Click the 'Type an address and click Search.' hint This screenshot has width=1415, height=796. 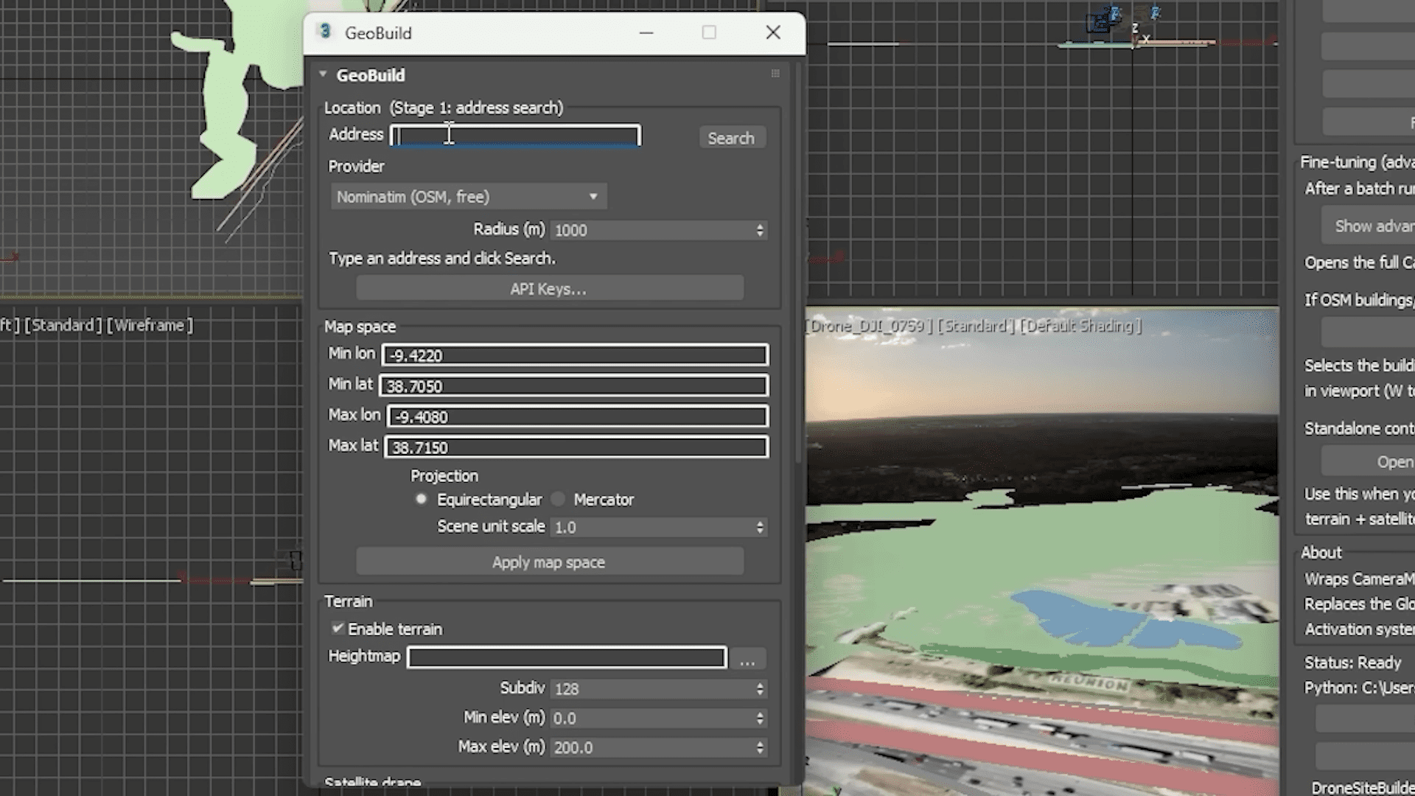pyautogui.click(x=442, y=259)
